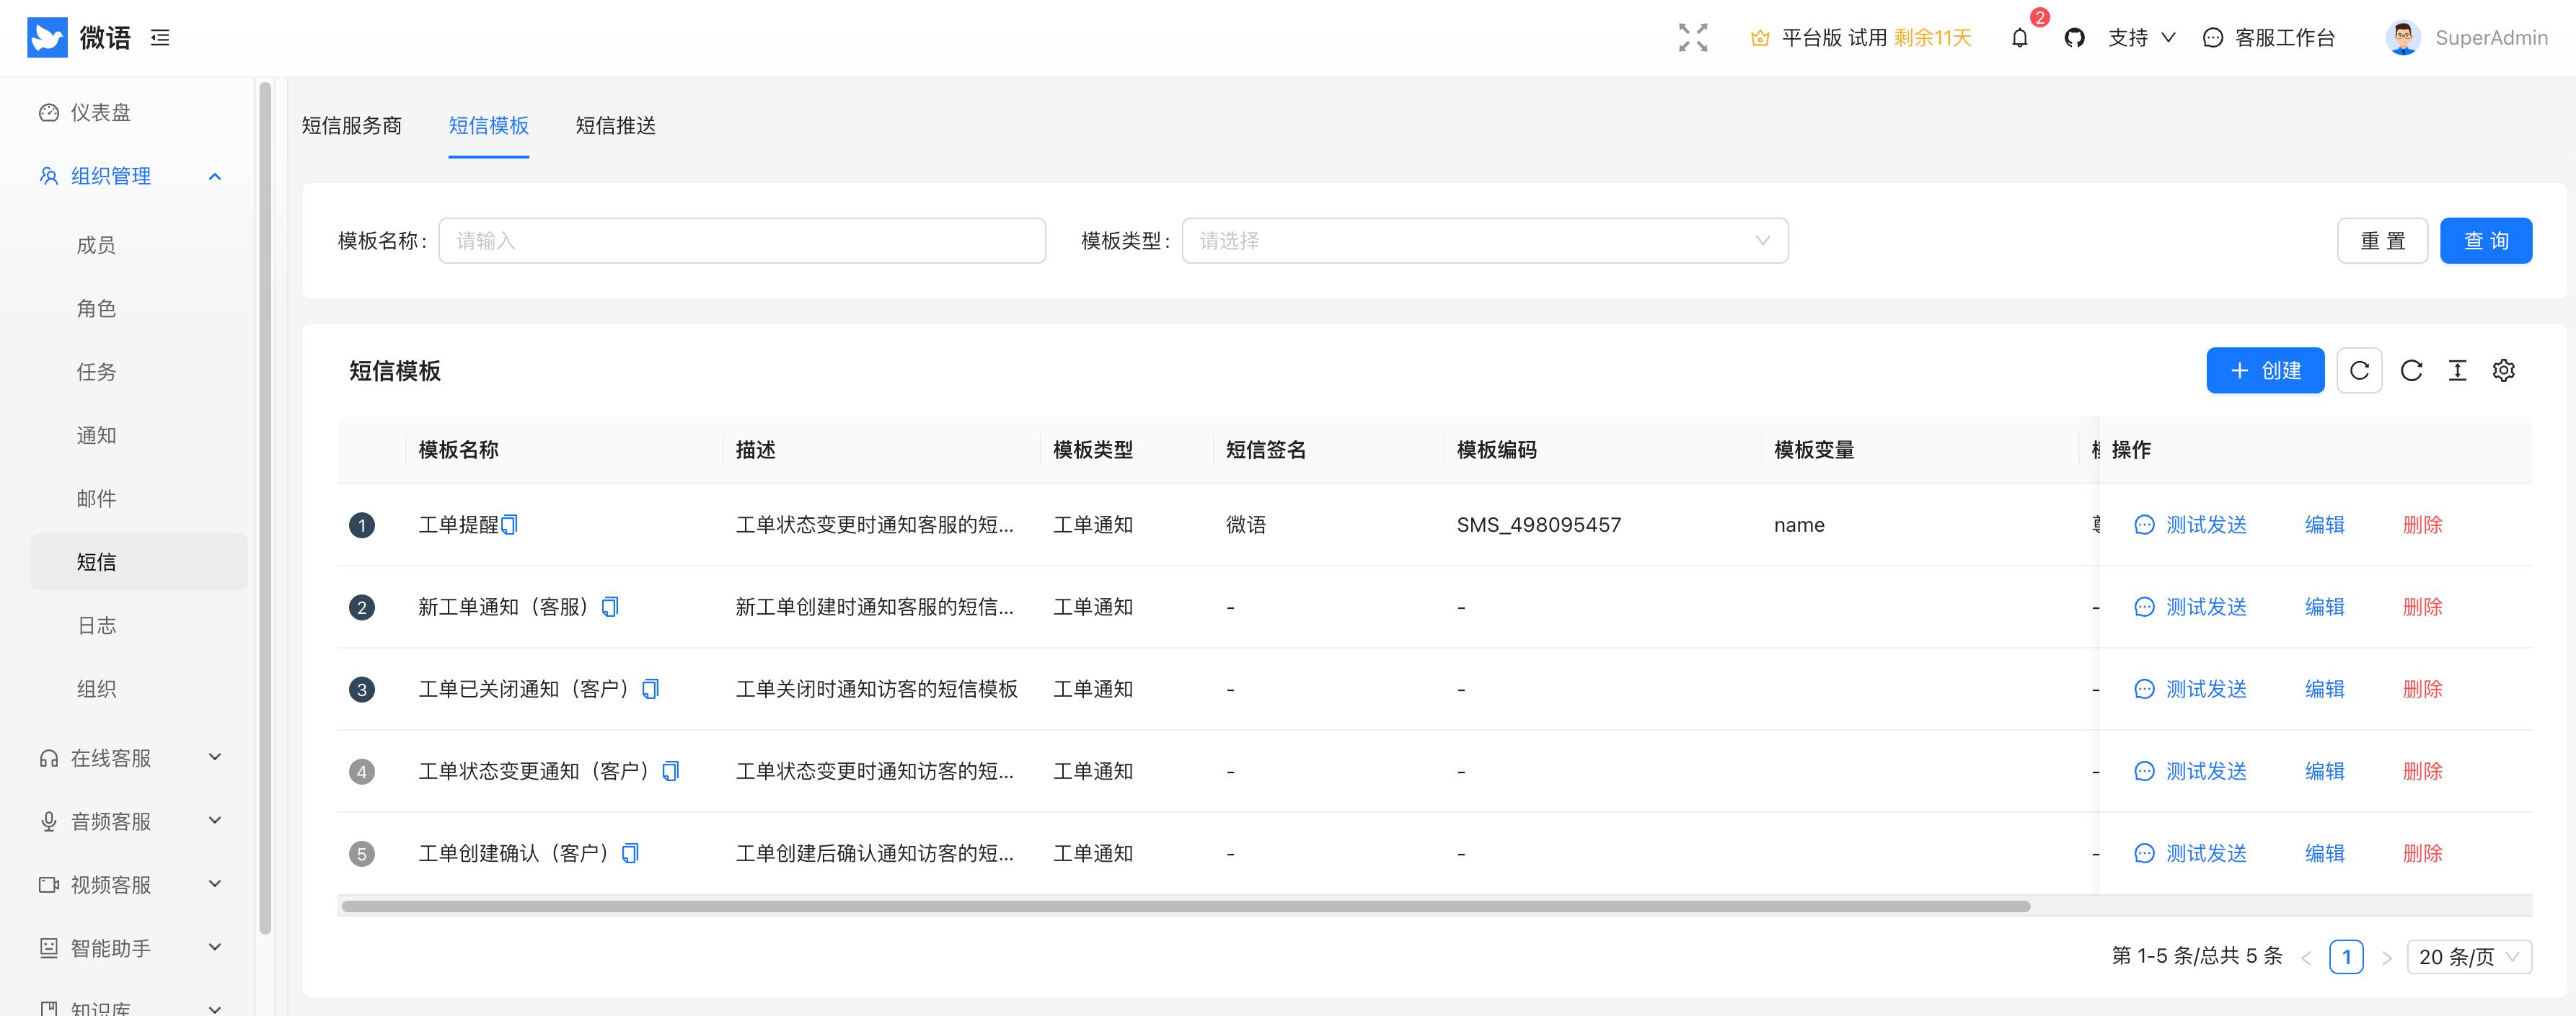
Task: Click 删除 for 工单创建确认（客户） row
Action: click(2422, 852)
